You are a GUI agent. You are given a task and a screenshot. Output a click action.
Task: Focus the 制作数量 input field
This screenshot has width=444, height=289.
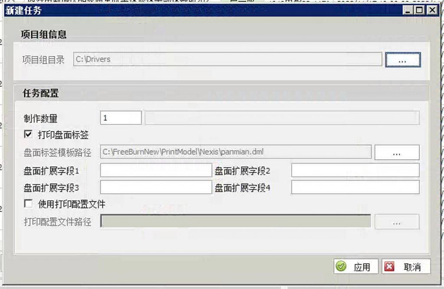tap(121, 118)
